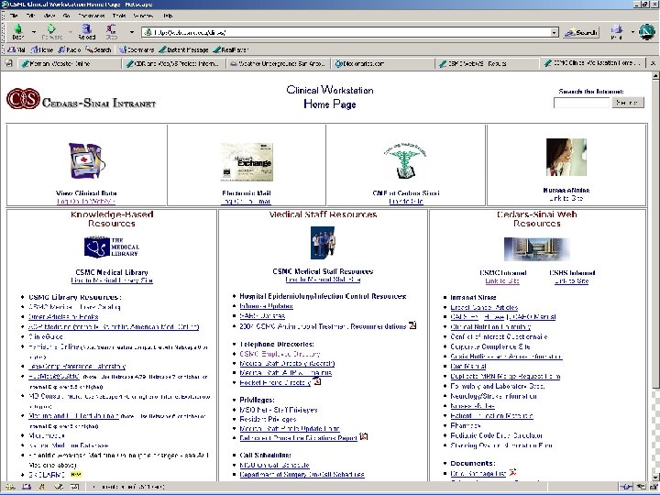Open PDF icon beside Antimicrobial Treatment Recommendations
The image size is (660, 495).
[412, 325]
